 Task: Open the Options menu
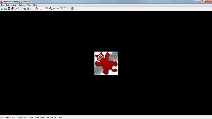[x=22, y=5]
